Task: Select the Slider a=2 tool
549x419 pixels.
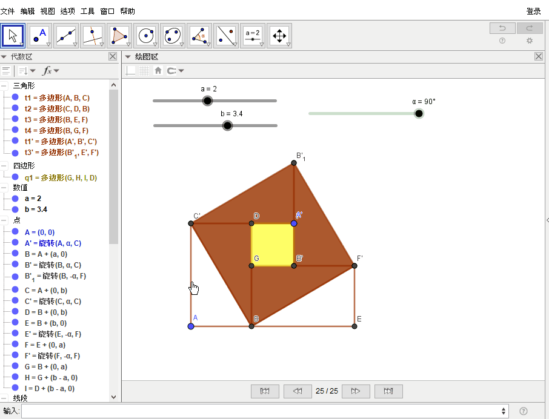Action: click(253, 36)
